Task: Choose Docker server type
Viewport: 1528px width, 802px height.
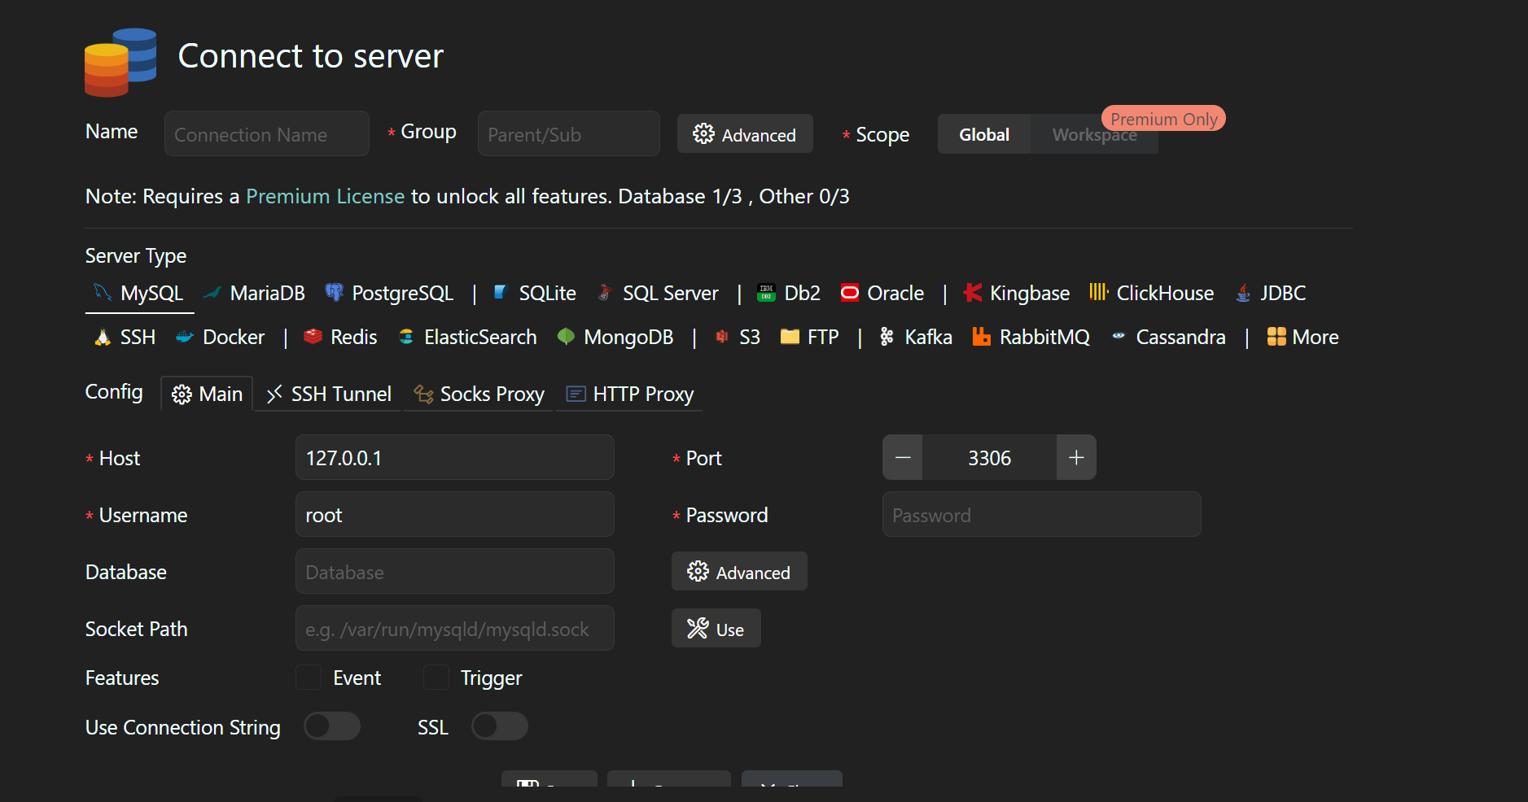Action: point(221,338)
